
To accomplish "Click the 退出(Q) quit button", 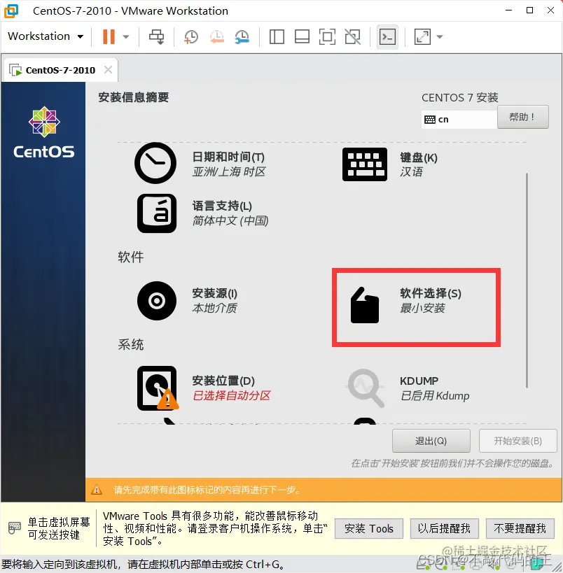I will pyautogui.click(x=431, y=441).
